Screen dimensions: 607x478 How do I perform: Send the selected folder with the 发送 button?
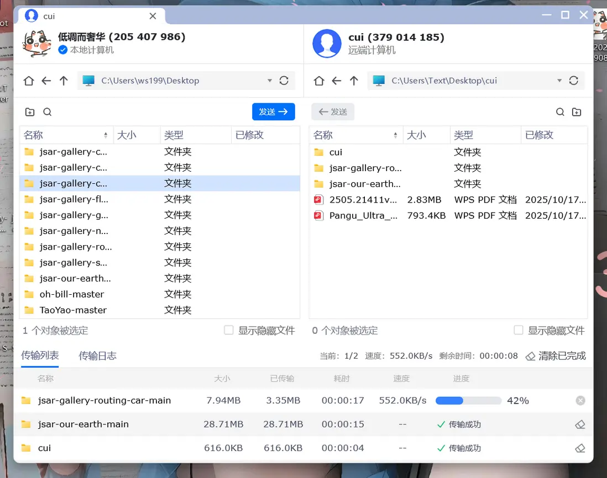click(x=273, y=111)
